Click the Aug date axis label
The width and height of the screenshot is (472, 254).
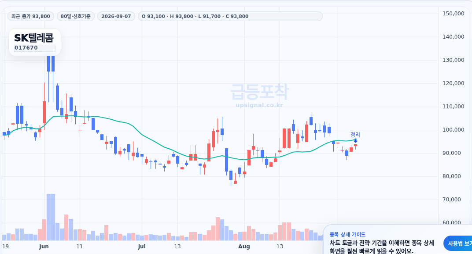coord(244,247)
